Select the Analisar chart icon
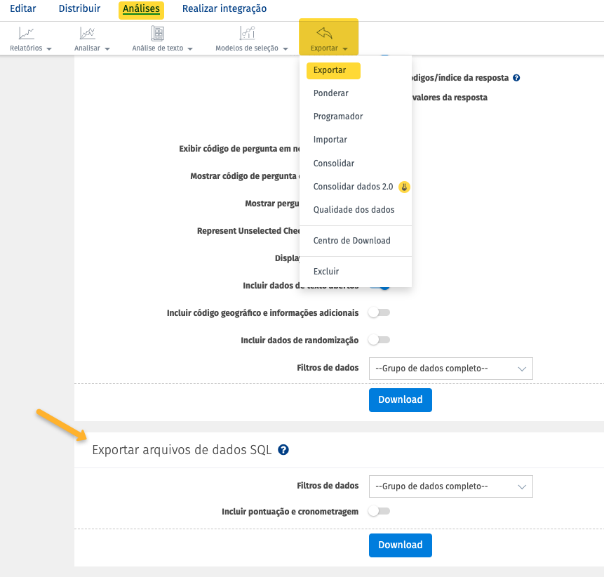Screen dimensions: 604x577 tap(86, 33)
